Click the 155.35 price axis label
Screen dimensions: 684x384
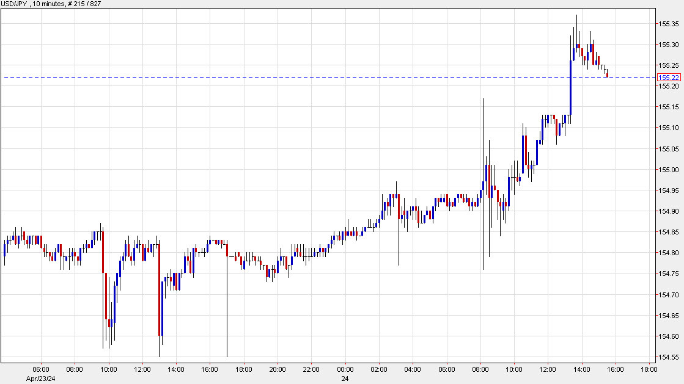(668, 24)
